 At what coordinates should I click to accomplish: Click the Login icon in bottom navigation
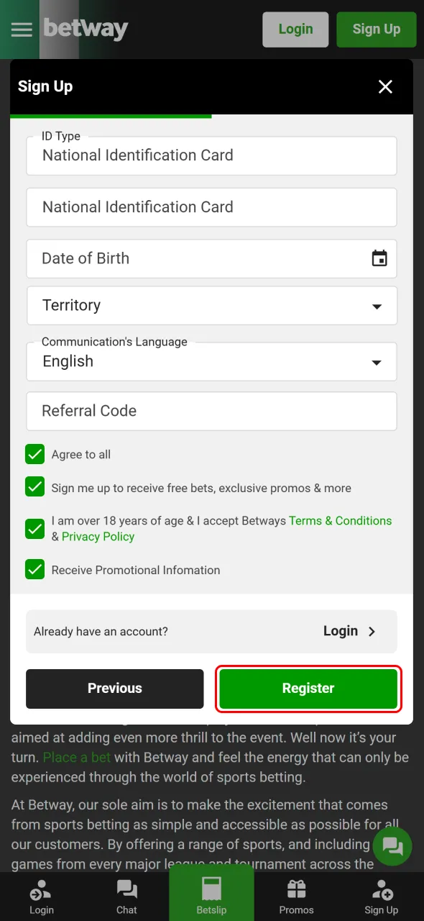41,896
